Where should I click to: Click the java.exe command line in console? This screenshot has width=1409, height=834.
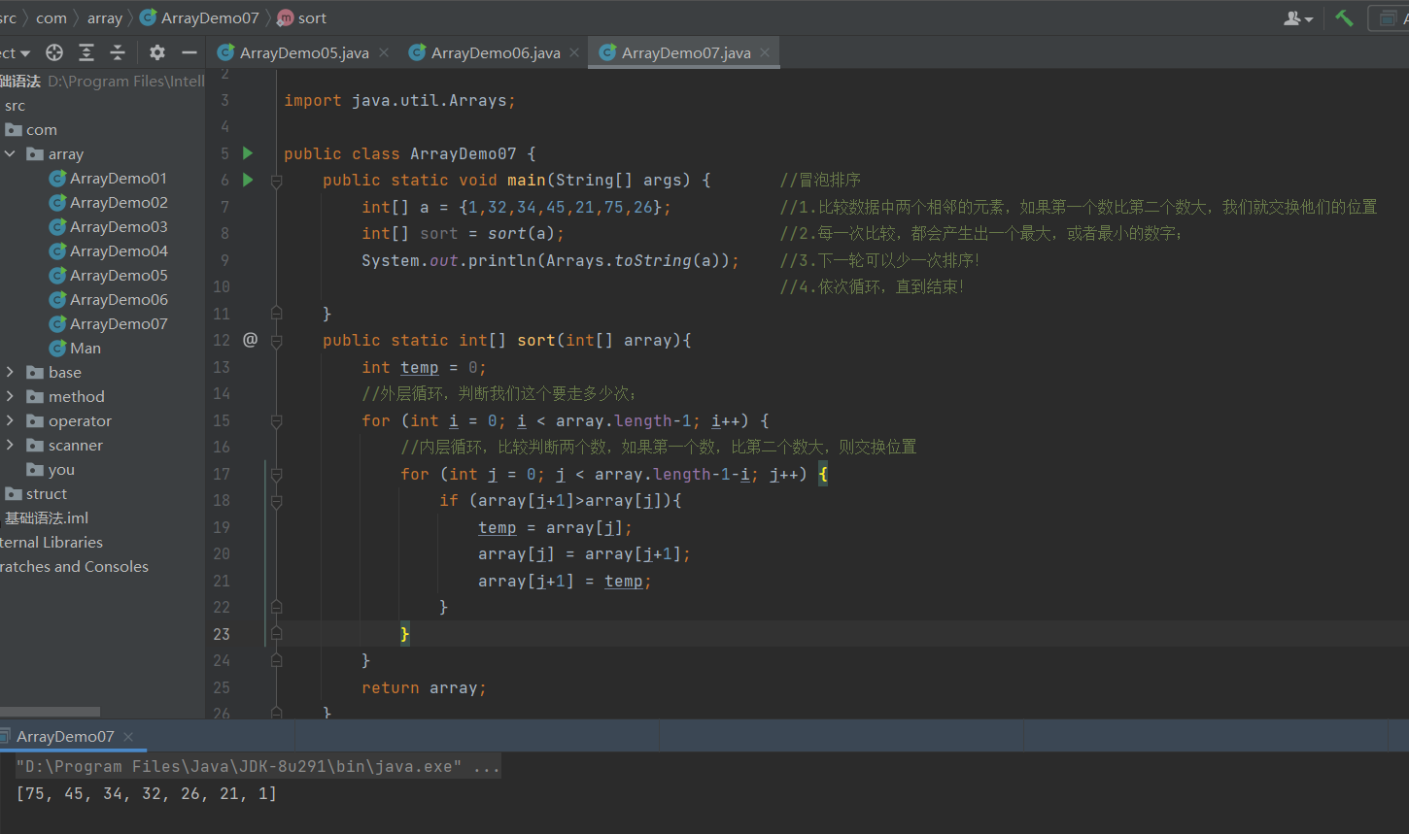coord(258,767)
